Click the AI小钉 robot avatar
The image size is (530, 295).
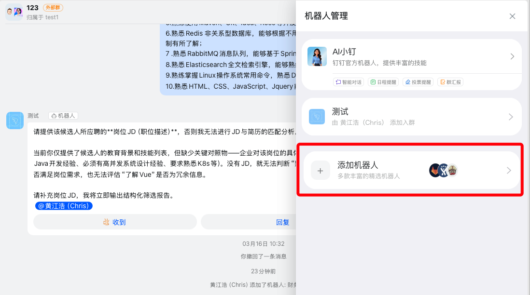(317, 57)
